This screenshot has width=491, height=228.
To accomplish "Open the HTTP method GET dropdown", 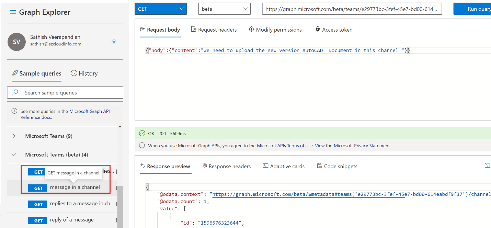I will (x=161, y=9).
